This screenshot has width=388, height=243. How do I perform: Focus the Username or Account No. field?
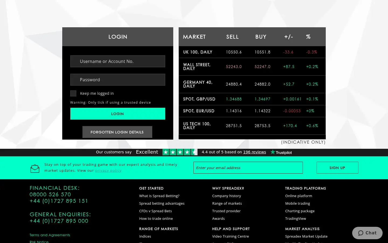click(x=118, y=61)
